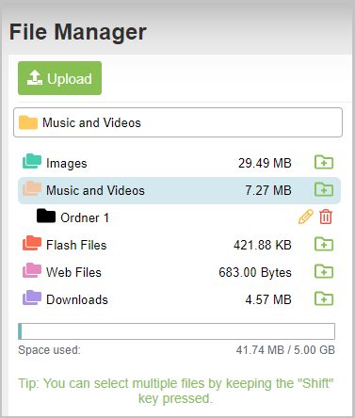Image resolution: width=355 pixels, height=418 pixels.
Task: Create new folder inside Web Files
Action: (324, 271)
